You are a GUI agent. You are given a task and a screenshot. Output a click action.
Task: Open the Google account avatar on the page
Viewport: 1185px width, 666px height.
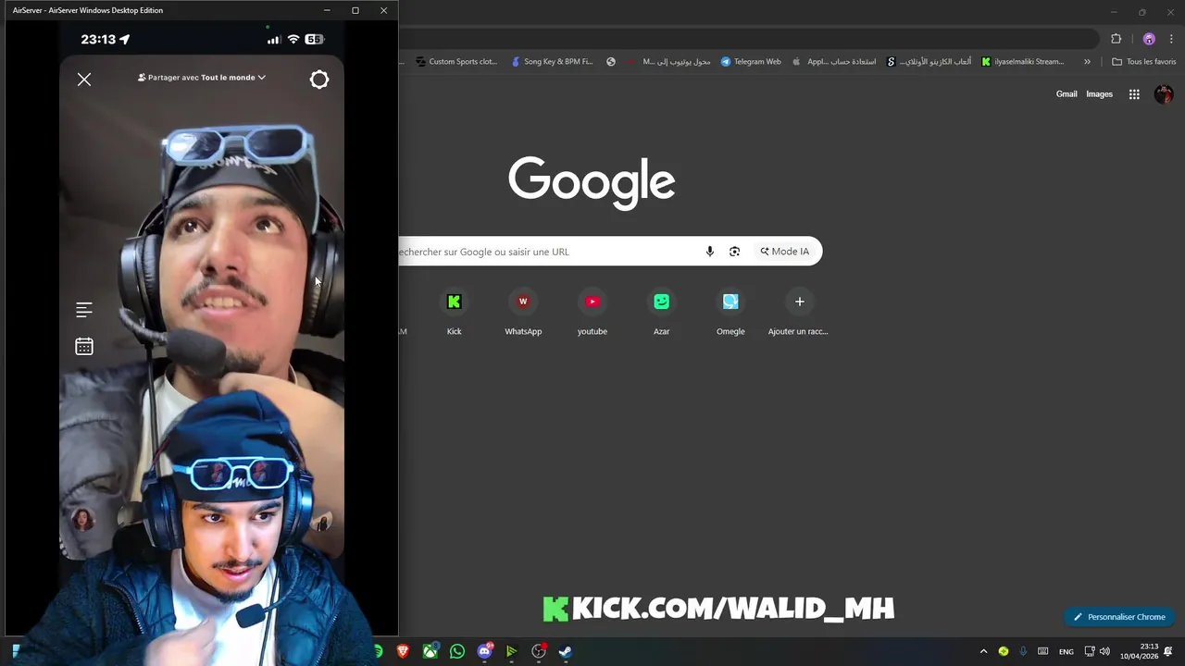coord(1164,94)
